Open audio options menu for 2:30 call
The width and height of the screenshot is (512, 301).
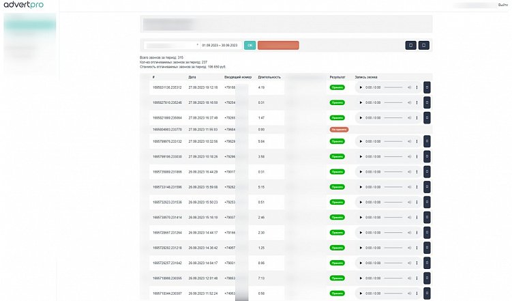(417, 233)
